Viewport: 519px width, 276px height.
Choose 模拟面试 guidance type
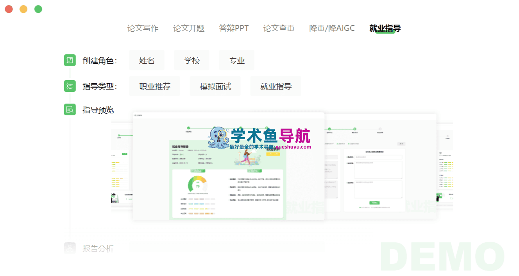[215, 86]
